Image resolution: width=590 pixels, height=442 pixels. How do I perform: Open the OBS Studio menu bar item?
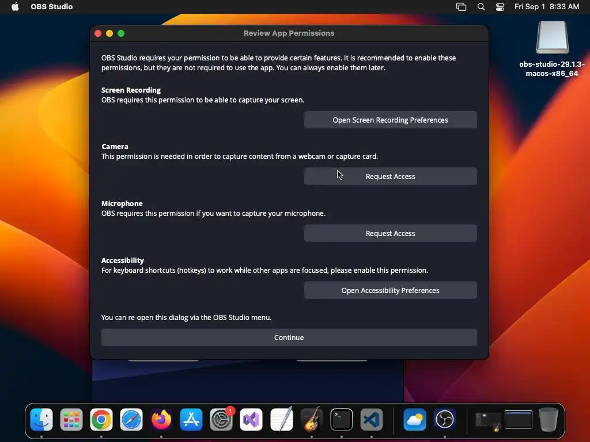click(51, 7)
